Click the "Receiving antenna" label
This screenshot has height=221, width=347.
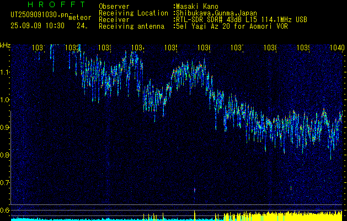132,27
